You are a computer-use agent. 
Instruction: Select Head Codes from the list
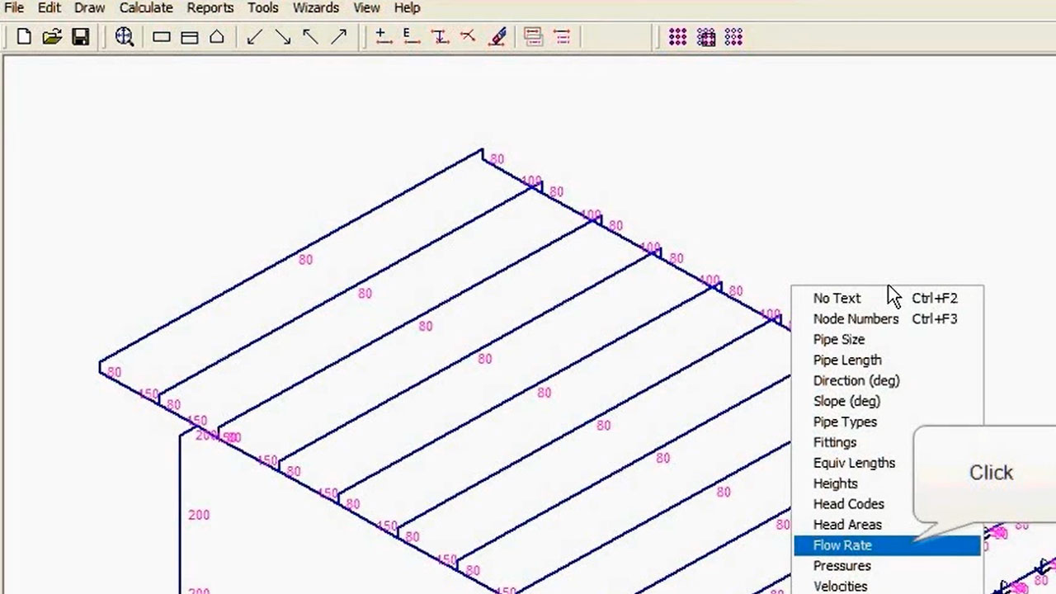point(848,504)
